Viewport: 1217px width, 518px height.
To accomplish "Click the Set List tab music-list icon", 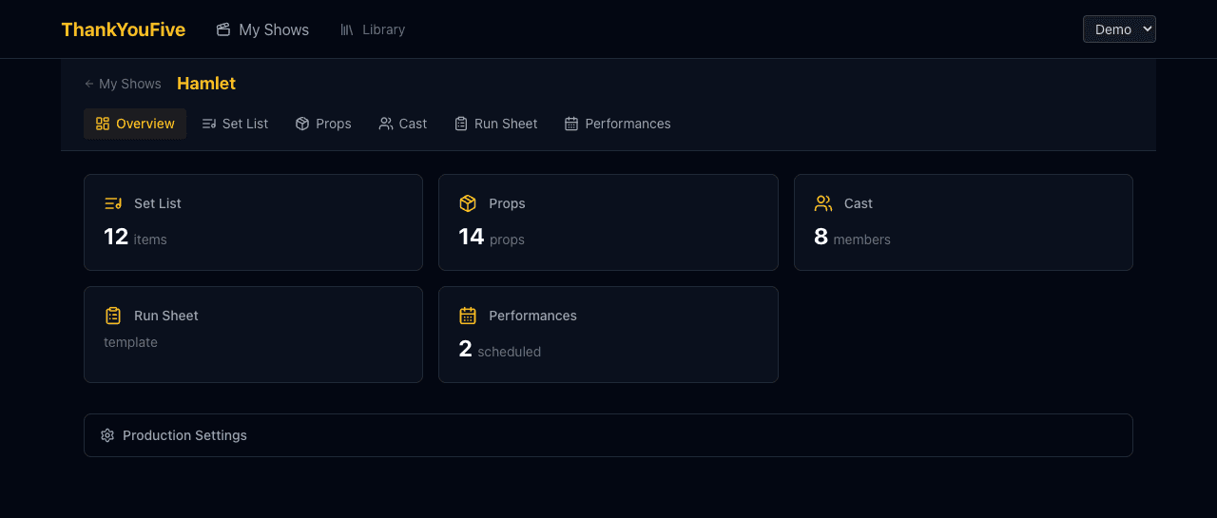I will pos(209,124).
